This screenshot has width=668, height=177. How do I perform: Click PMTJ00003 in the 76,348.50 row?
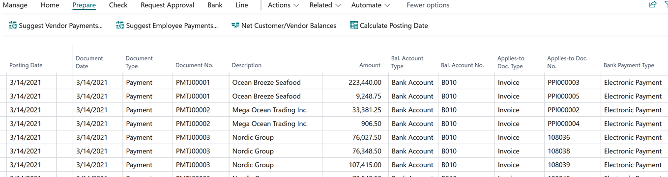(x=193, y=151)
